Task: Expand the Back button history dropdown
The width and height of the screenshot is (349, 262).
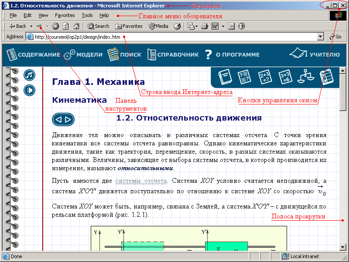Action: click(x=31, y=26)
